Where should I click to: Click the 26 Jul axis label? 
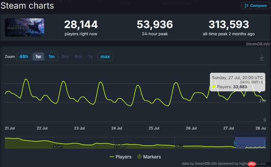click(191, 128)
